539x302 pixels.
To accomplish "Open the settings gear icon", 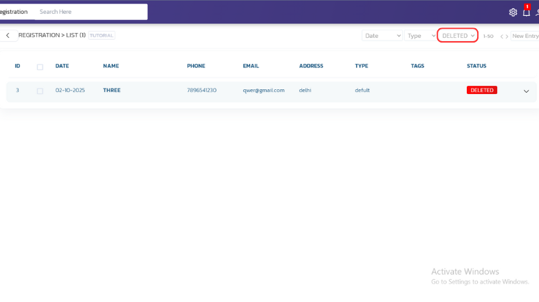I will tap(513, 12).
